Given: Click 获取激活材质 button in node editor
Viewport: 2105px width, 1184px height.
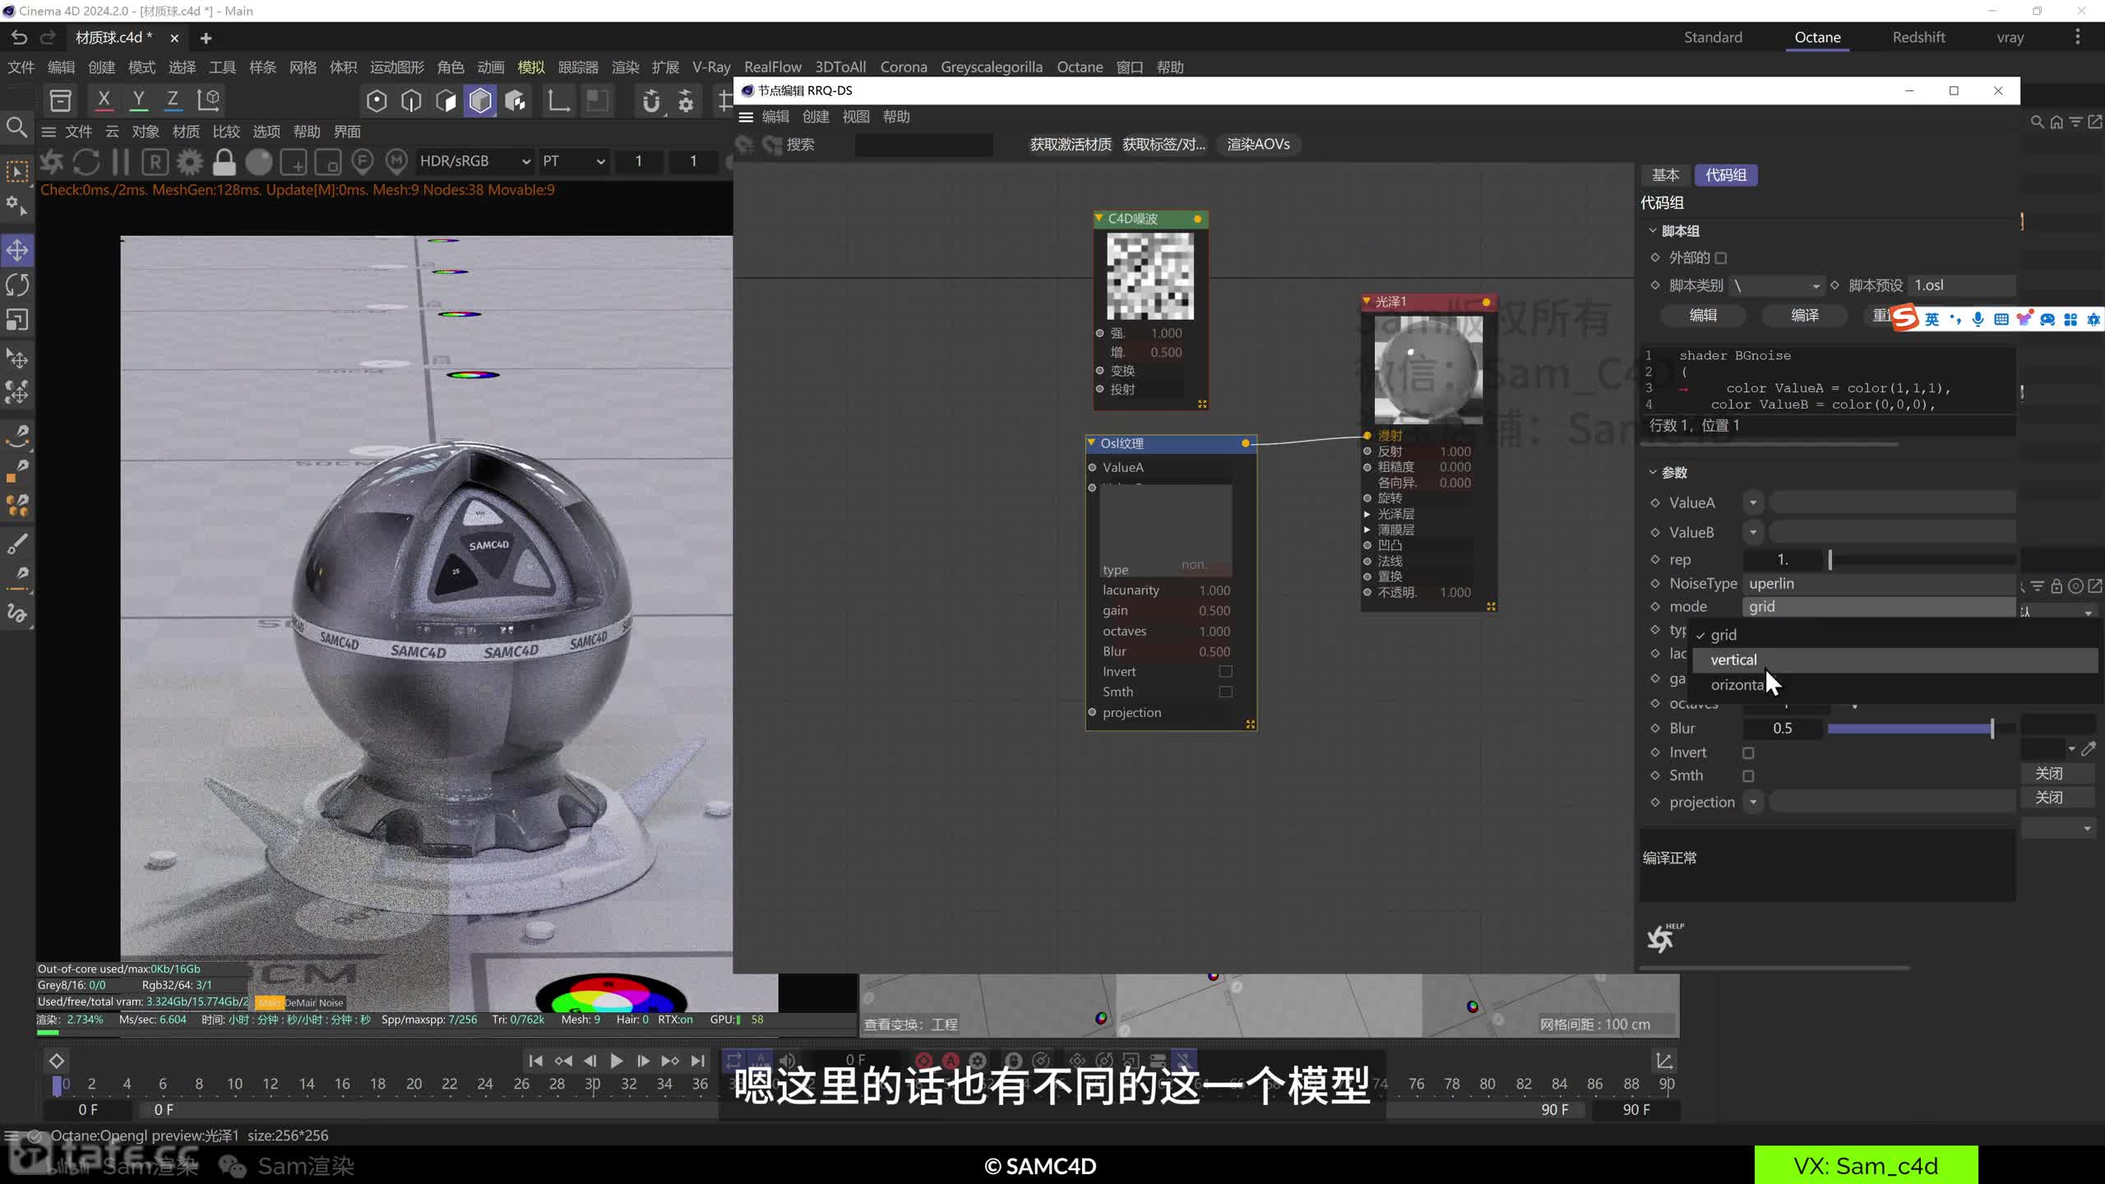Looking at the screenshot, I should [1070, 143].
